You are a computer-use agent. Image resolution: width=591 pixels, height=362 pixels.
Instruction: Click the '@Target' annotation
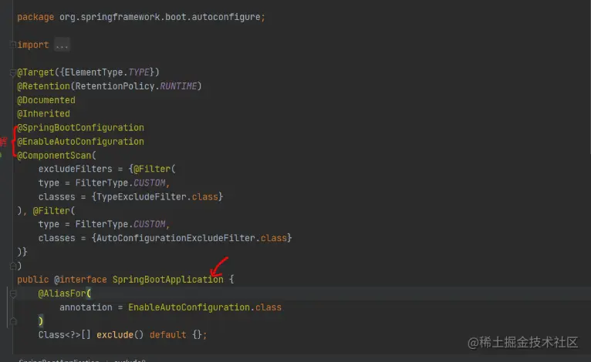35,72
